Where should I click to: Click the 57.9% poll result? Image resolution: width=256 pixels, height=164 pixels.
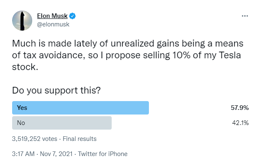pyautogui.click(x=240, y=108)
